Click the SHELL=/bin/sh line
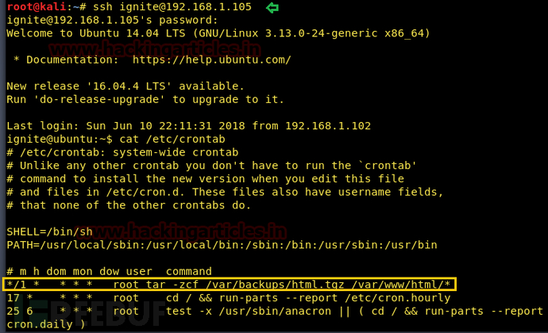Viewport: 548px width, 333px height. [49, 232]
